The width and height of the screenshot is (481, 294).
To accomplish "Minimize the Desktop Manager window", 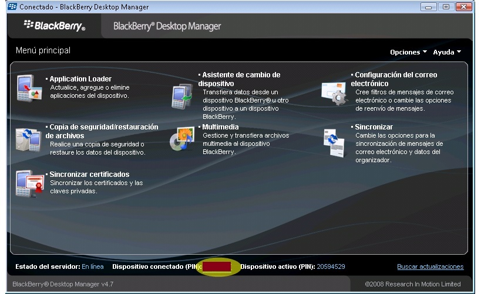I will (x=428, y=6).
